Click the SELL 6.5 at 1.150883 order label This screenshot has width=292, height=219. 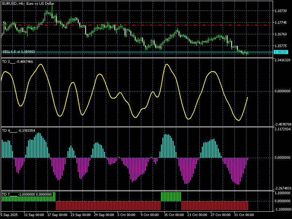tap(19, 51)
